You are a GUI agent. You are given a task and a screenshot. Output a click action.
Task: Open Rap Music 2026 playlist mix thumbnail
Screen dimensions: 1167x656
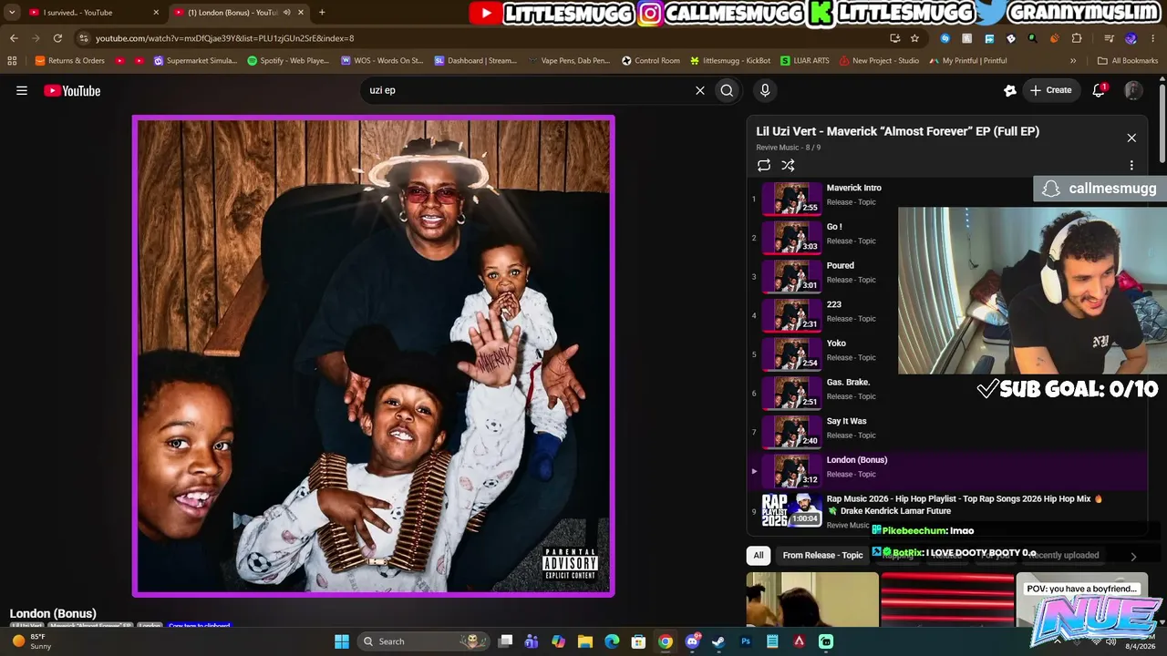point(791,510)
